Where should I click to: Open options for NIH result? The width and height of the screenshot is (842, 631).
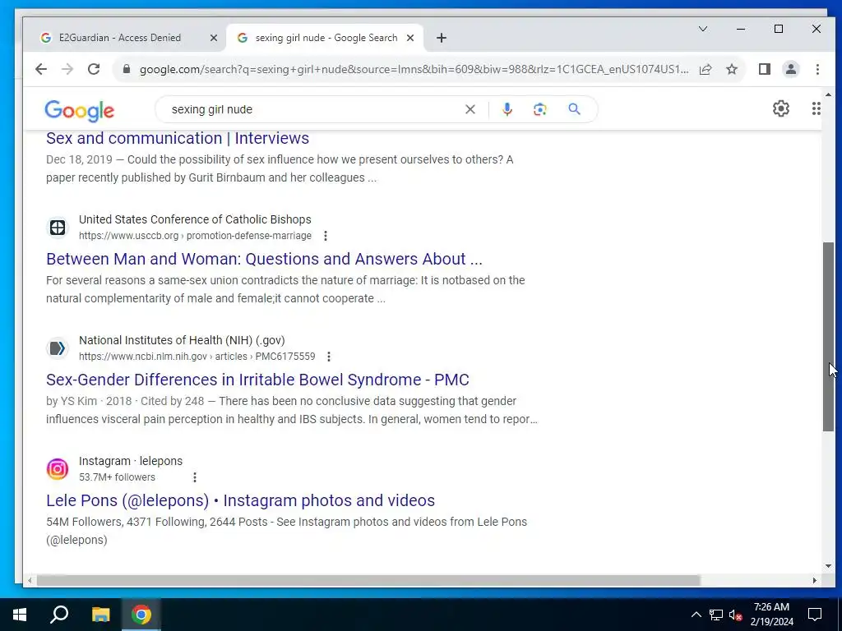point(329,357)
